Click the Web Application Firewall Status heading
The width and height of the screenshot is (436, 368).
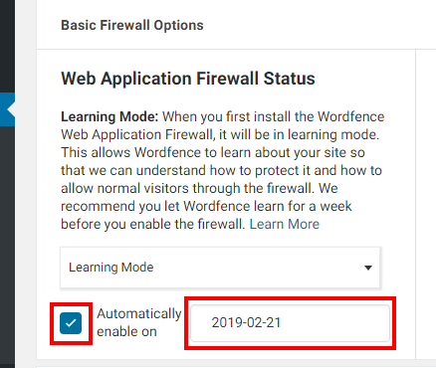(x=188, y=79)
